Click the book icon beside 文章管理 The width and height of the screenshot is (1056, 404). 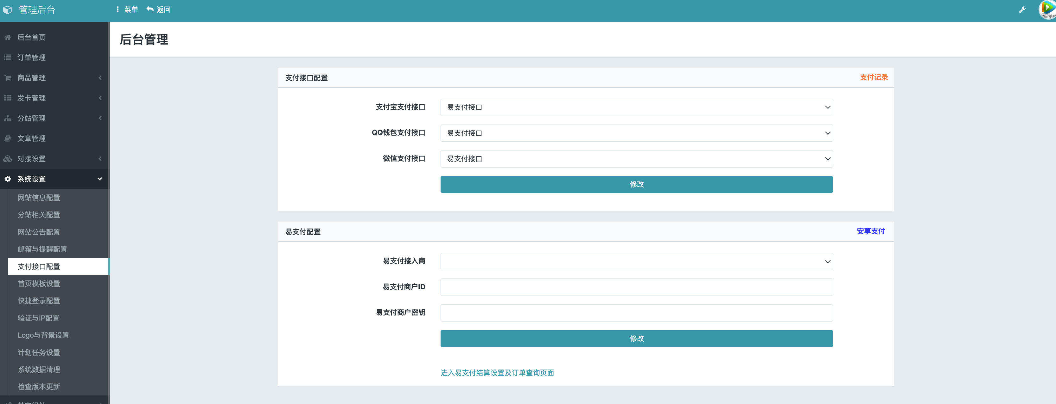pyautogui.click(x=8, y=138)
